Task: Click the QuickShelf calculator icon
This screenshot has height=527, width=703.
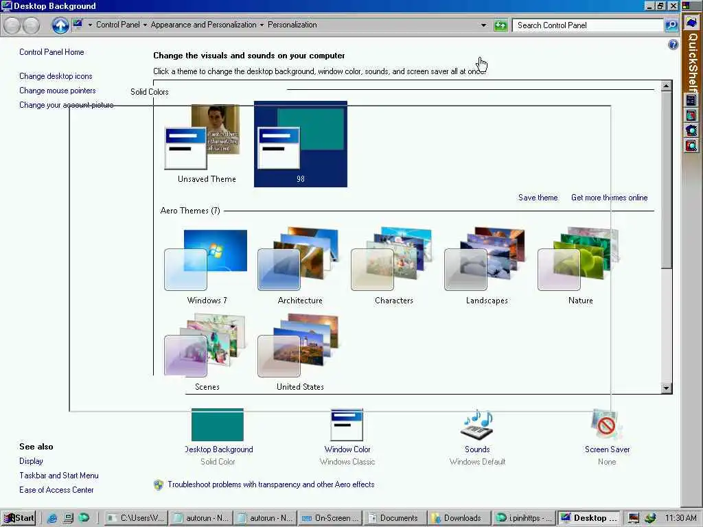Action: pyautogui.click(x=691, y=100)
